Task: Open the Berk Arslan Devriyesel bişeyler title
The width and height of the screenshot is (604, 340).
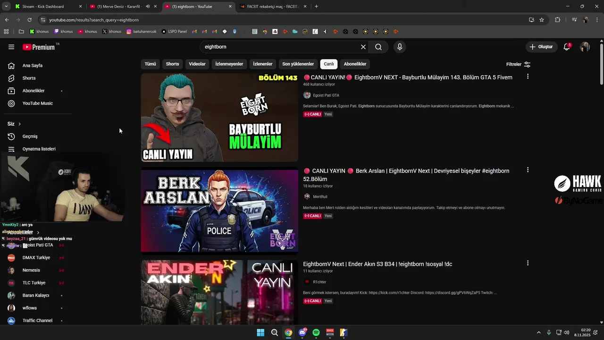Action: click(406, 175)
